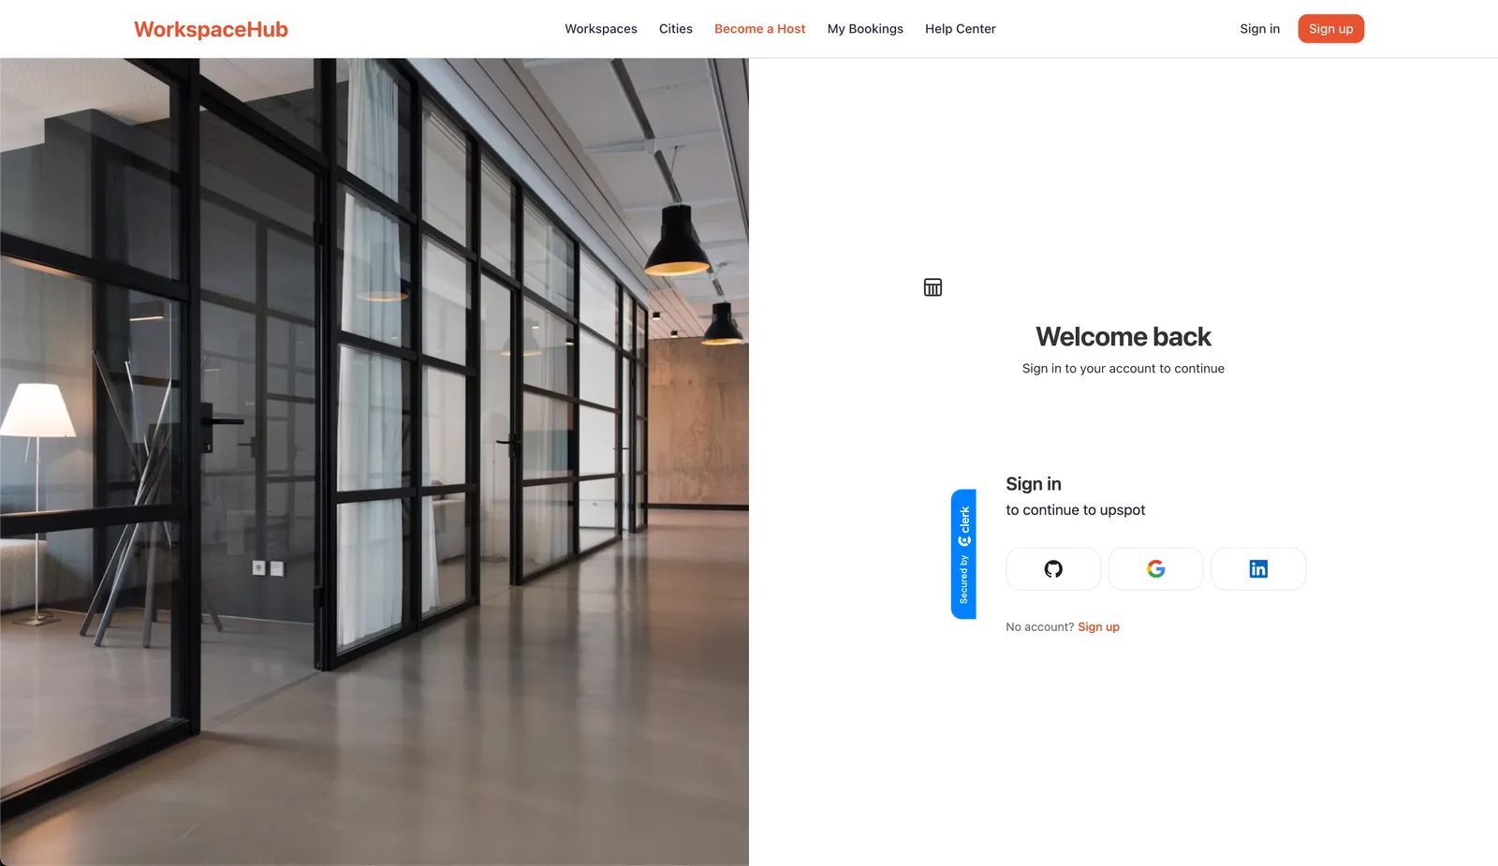Click "Sign in to your account to continue" subtitle
This screenshot has height=866, width=1498.
(x=1123, y=369)
